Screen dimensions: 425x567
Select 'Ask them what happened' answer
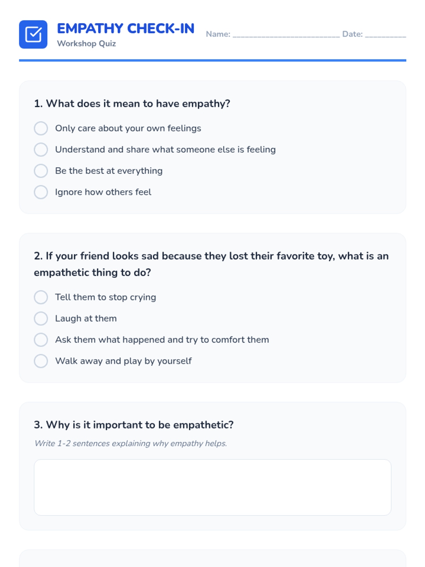click(41, 340)
